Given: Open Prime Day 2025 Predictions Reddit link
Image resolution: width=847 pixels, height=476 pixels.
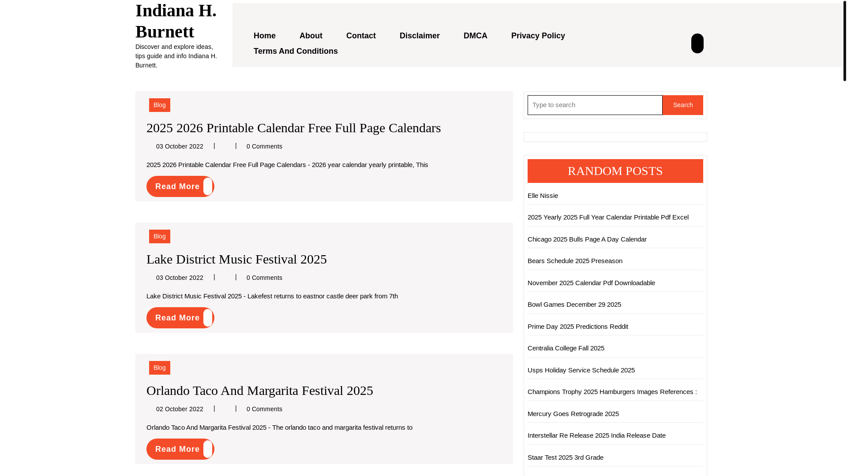Looking at the screenshot, I should [x=577, y=327].
